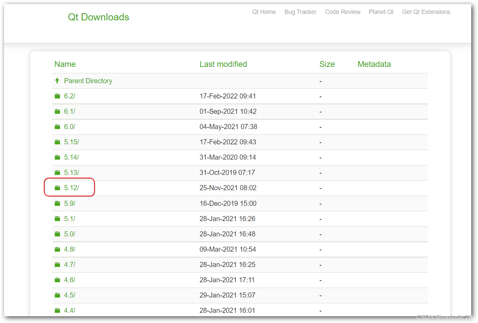Click date 28-Jan-2021 16:48

[227, 234]
